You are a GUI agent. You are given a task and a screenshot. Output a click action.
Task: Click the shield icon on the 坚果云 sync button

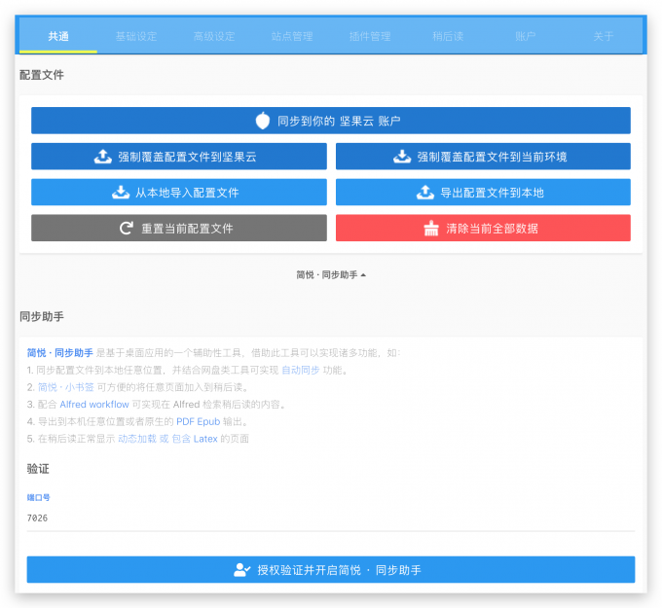tap(263, 121)
